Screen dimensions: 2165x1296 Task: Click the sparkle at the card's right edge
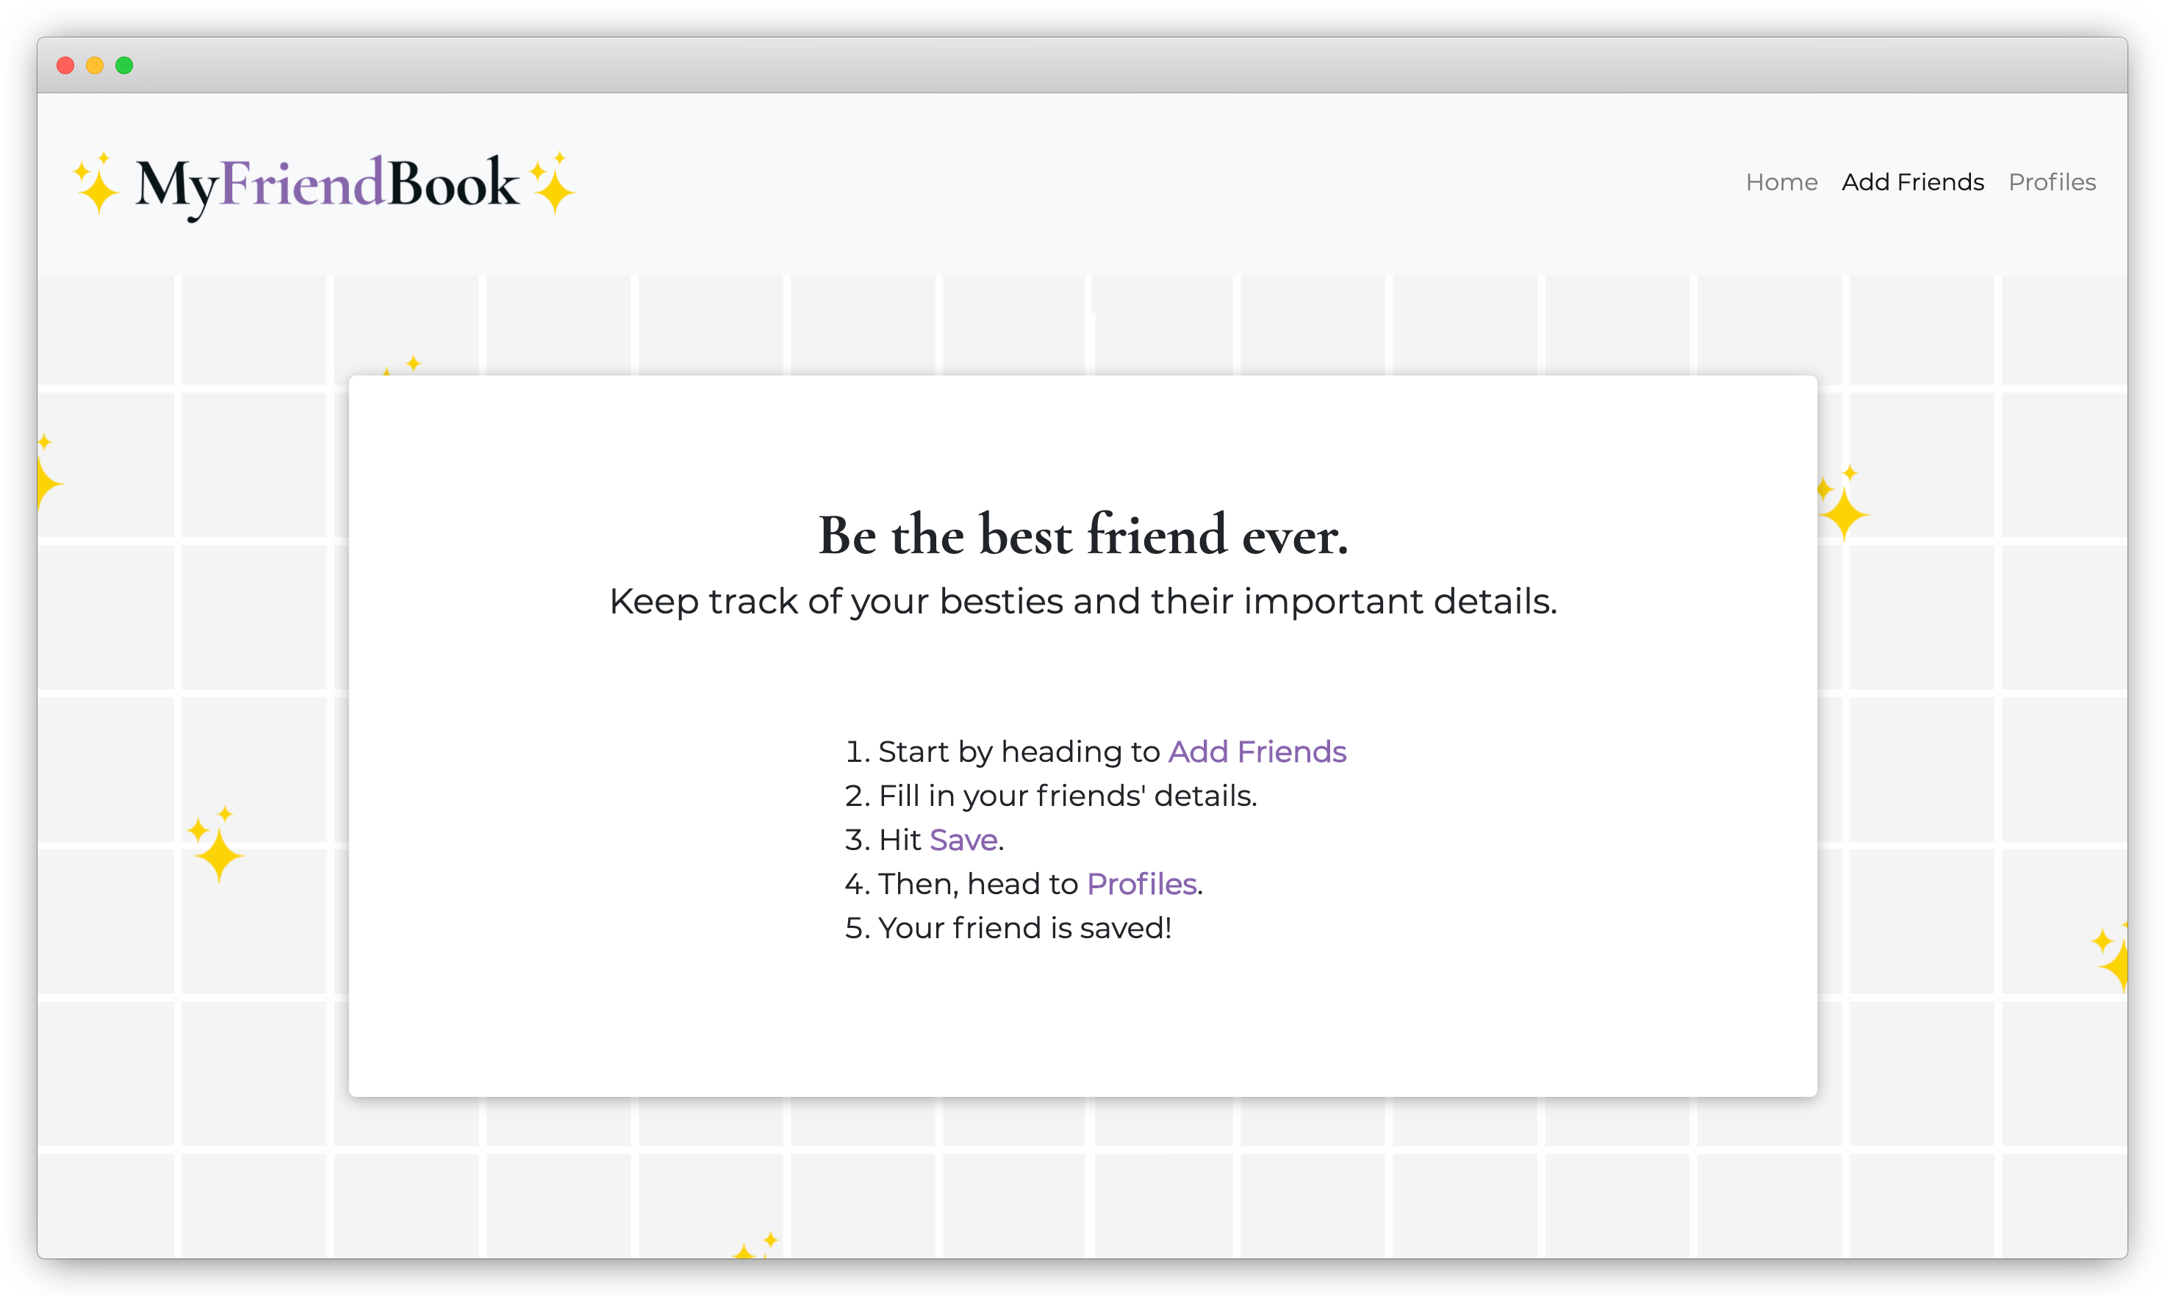point(1842,505)
